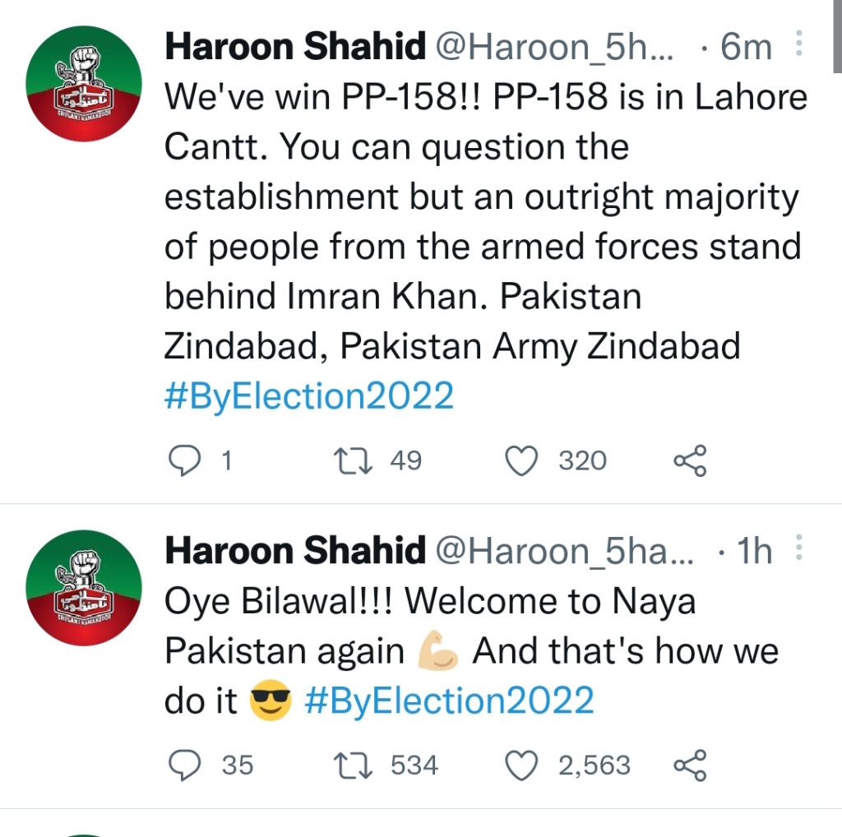Open #ByElection2022 hashtag in second tweet
Image resolution: width=842 pixels, height=837 pixels.
click(x=449, y=701)
